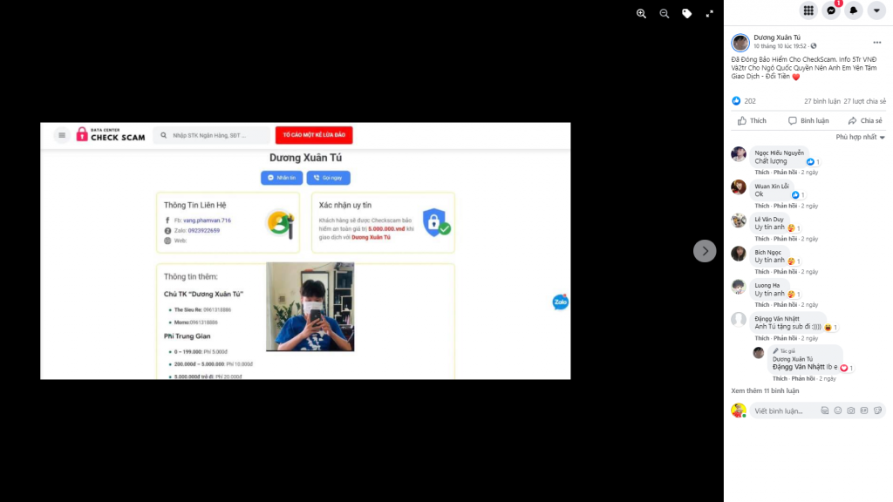Zoom in on the photo
This screenshot has width=893, height=502.
pyautogui.click(x=641, y=14)
